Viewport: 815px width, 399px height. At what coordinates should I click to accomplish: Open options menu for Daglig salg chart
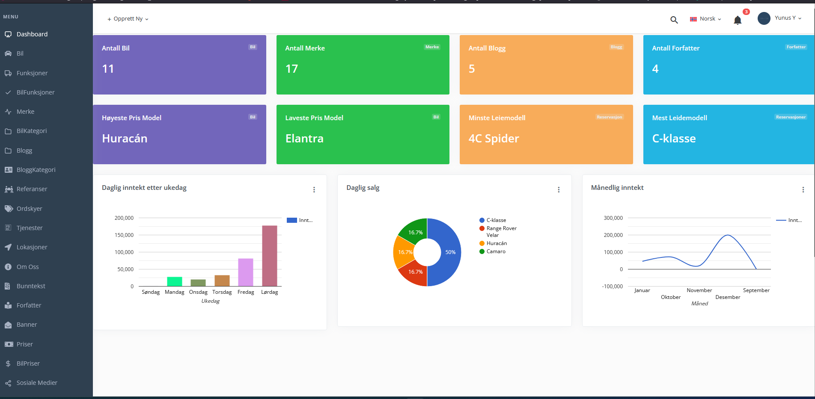tap(559, 189)
